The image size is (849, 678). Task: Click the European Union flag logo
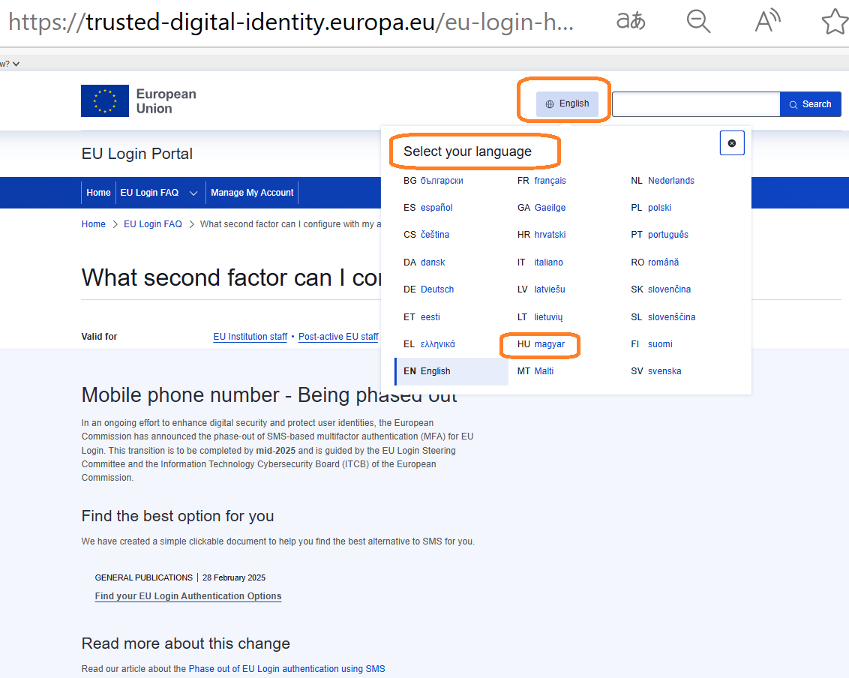coord(105,101)
